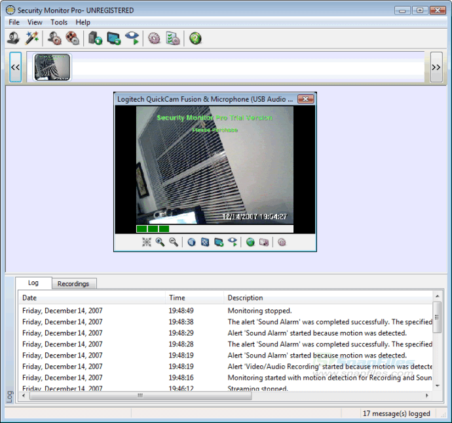The image size is (452, 423).
Task: Select the 'Monitoring stopped.' log entry
Action: pos(226,310)
